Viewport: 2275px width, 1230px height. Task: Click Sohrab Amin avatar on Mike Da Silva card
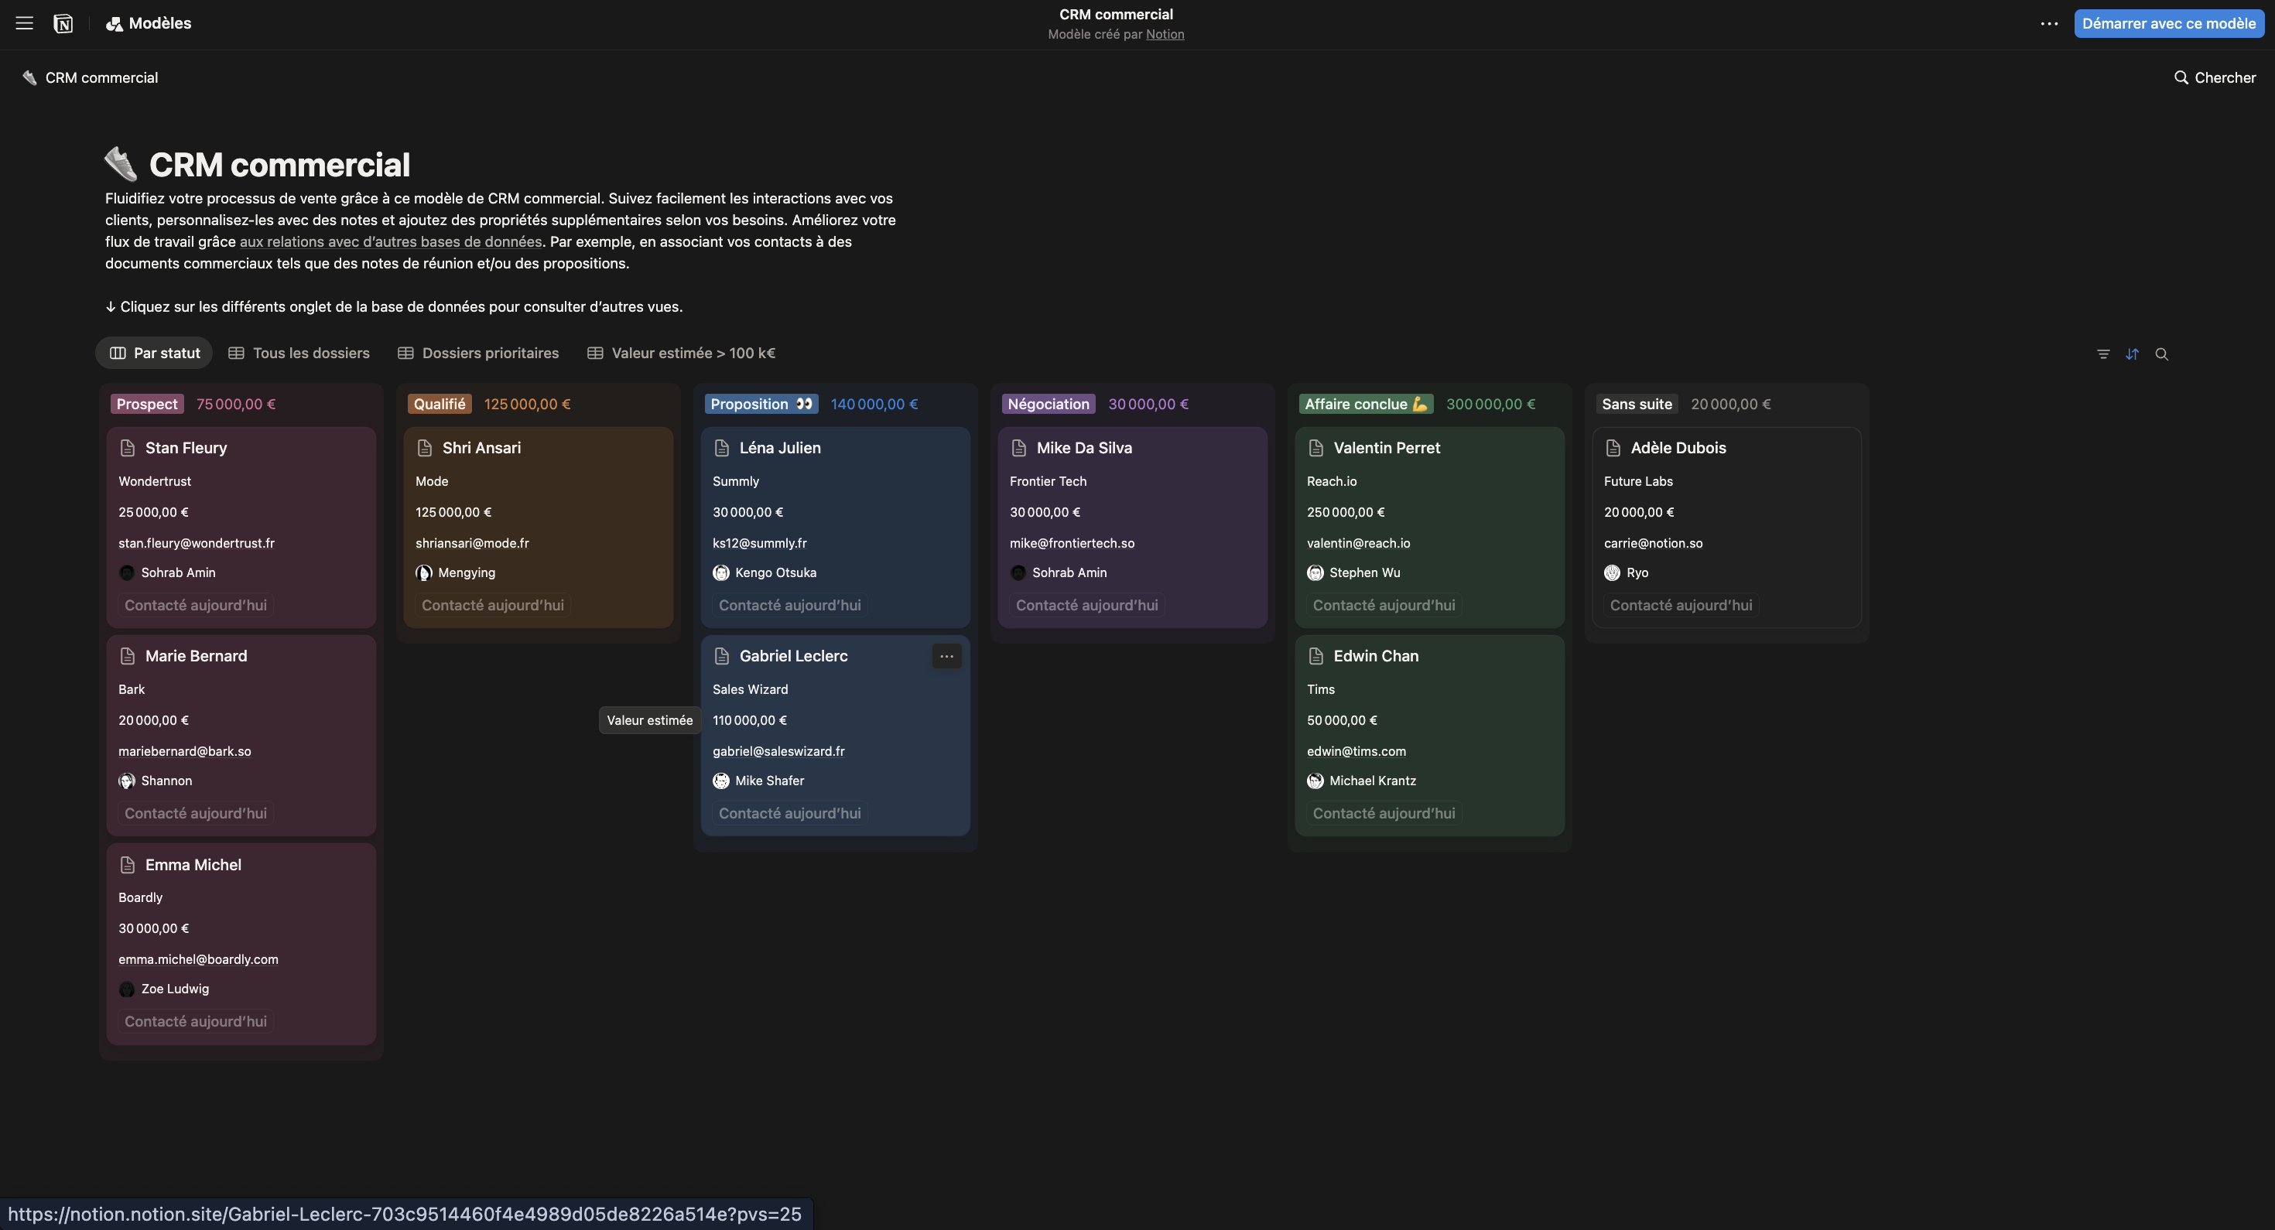[x=1018, y=573]
